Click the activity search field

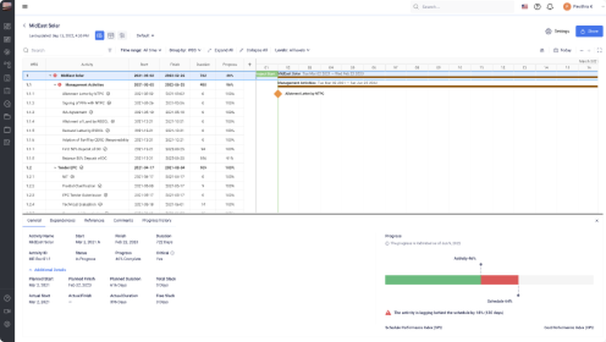click(x=65, y=50)
